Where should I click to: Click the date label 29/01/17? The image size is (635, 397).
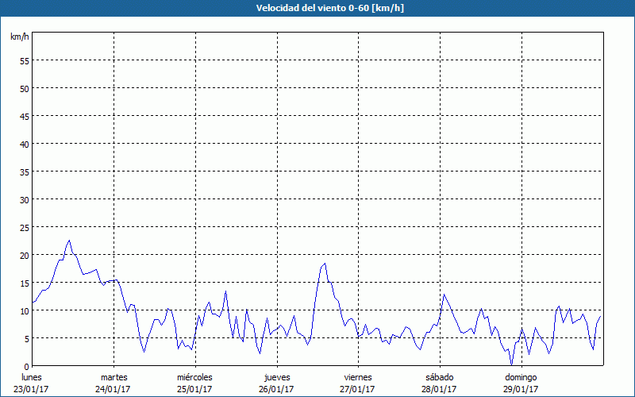[521, 389]
